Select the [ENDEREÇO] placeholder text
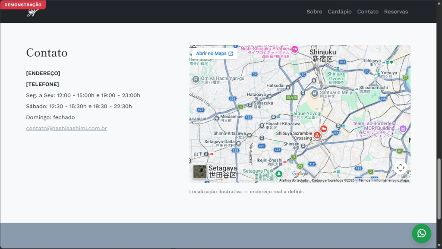The height and width of the screenshot is (249, 442). (43, 73)
